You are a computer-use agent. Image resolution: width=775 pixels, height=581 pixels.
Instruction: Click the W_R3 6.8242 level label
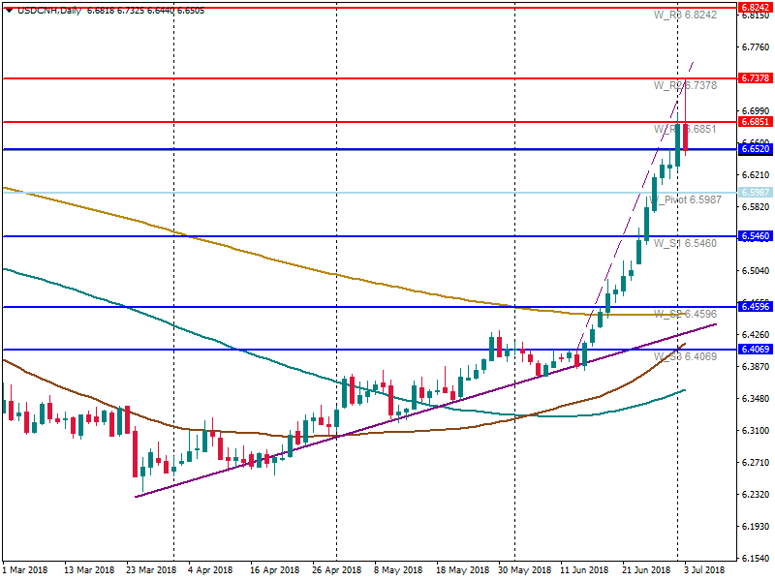click(x=685, y=16)
